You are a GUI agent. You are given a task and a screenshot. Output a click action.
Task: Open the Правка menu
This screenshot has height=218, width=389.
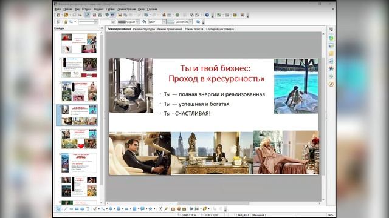click(67, 9)
